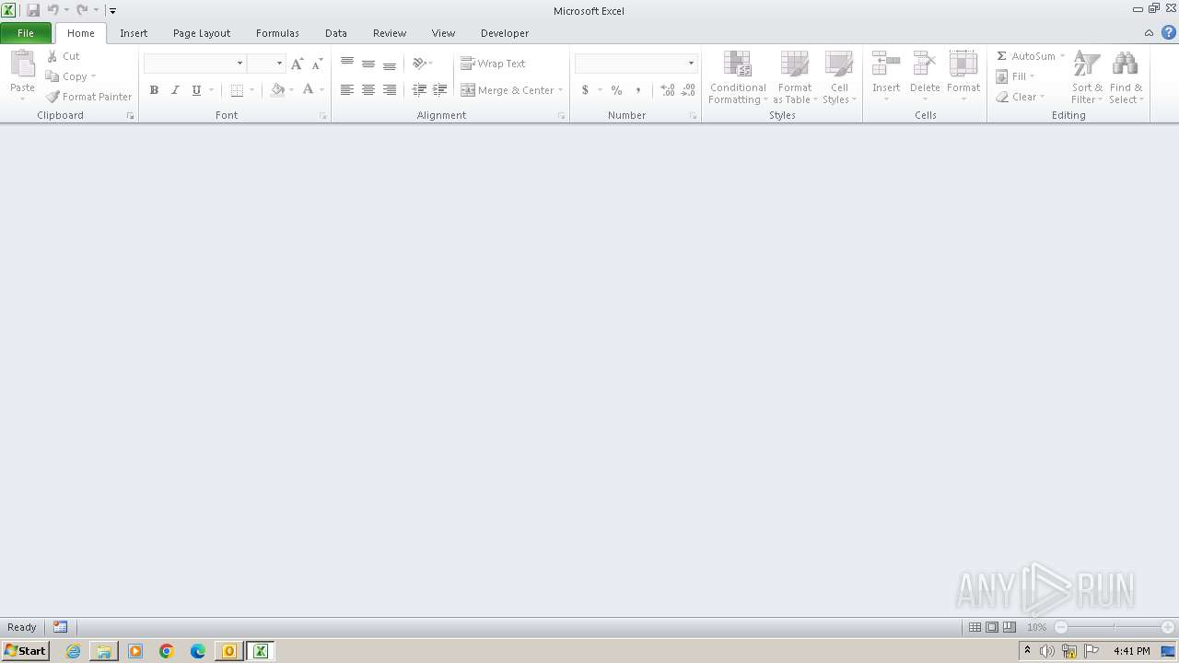The image size is (1179, 663).
Task: Toggle Align Text Left
Action: pyautogui.click(x=347, y=90)
